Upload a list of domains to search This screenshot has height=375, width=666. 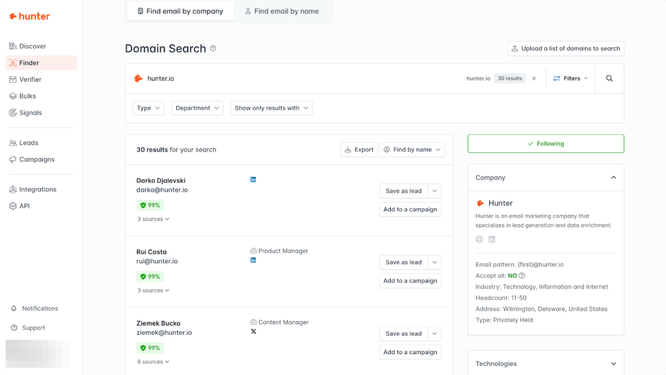tap(565, 48)
